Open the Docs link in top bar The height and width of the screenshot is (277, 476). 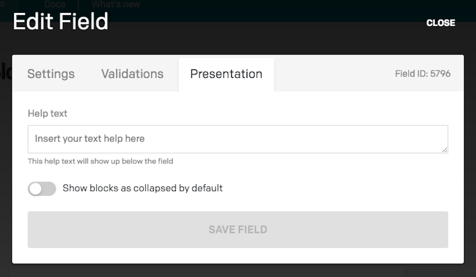click(x=55, y=4)
